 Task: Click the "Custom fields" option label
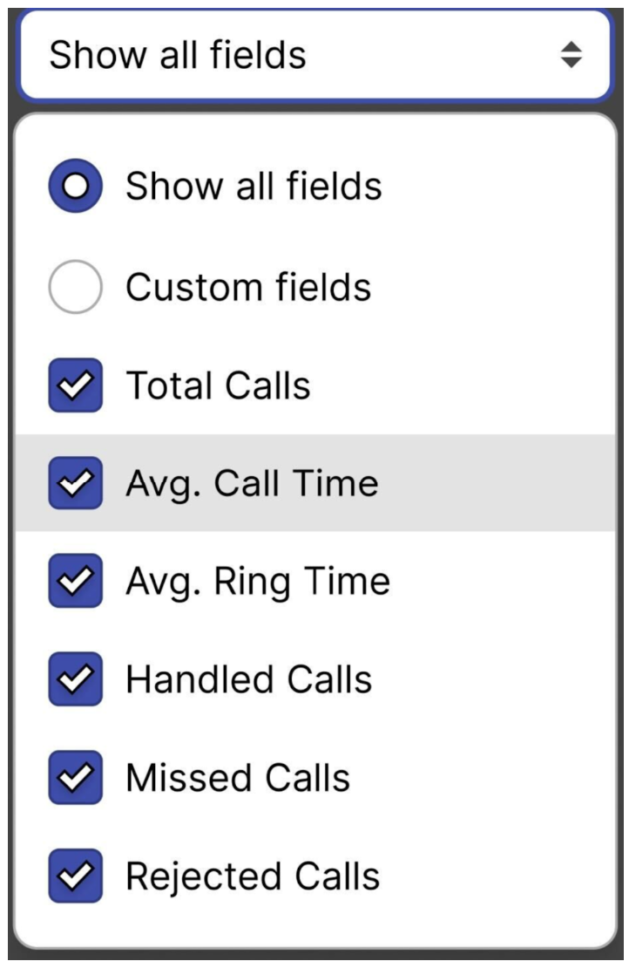(x=248, y=287)
